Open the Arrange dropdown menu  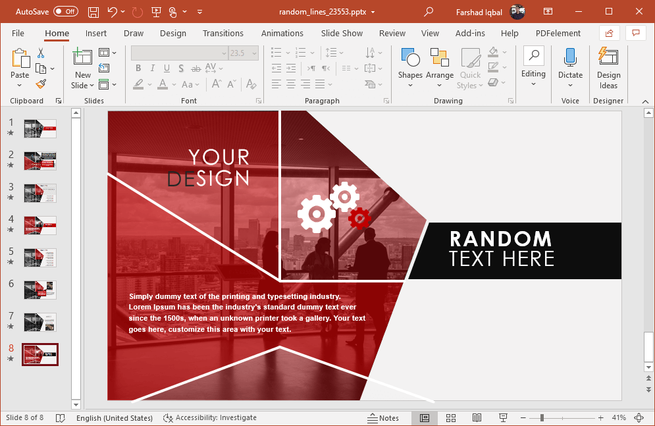coord(439,68)
